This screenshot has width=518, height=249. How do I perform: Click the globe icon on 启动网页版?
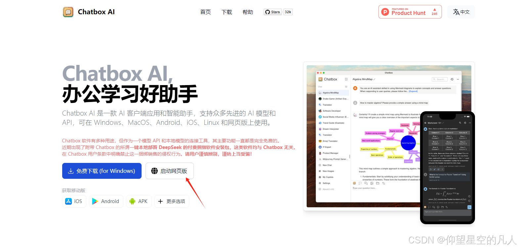tap(154, 171)
